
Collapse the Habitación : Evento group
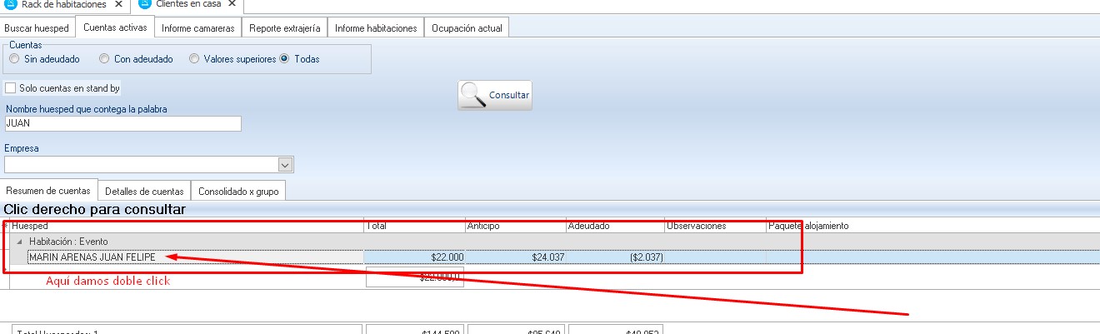click(21, 242)
